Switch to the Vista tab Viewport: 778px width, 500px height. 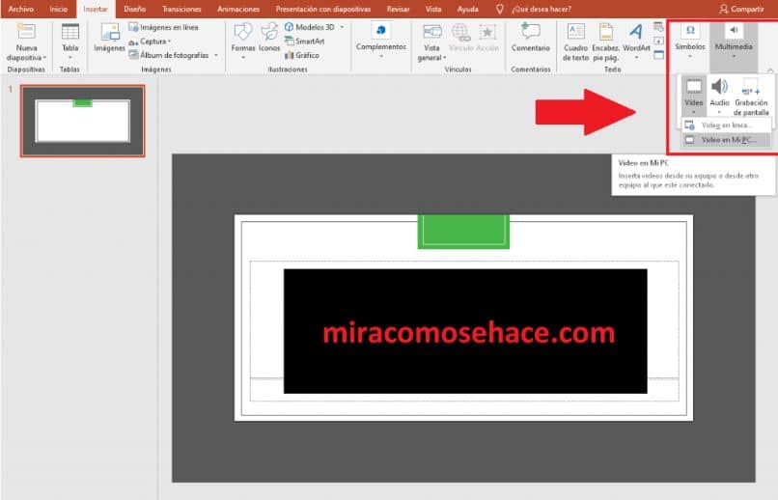[x=433, y=9]
